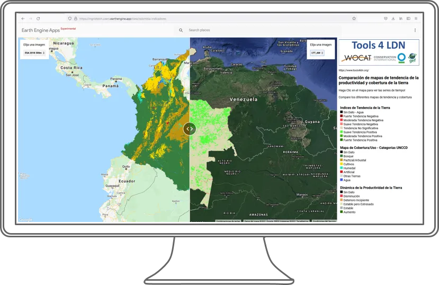
Task: Click the keyboard shortcuts map footer link
Action: pyautogui.click(x=228, y=221)
